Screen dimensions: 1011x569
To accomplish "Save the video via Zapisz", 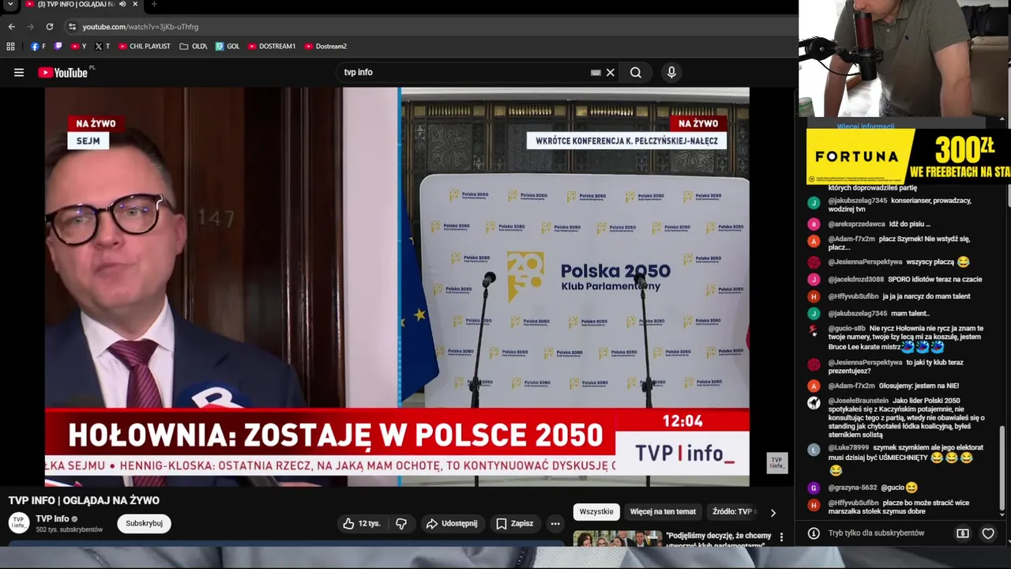I will pos(515,523).
